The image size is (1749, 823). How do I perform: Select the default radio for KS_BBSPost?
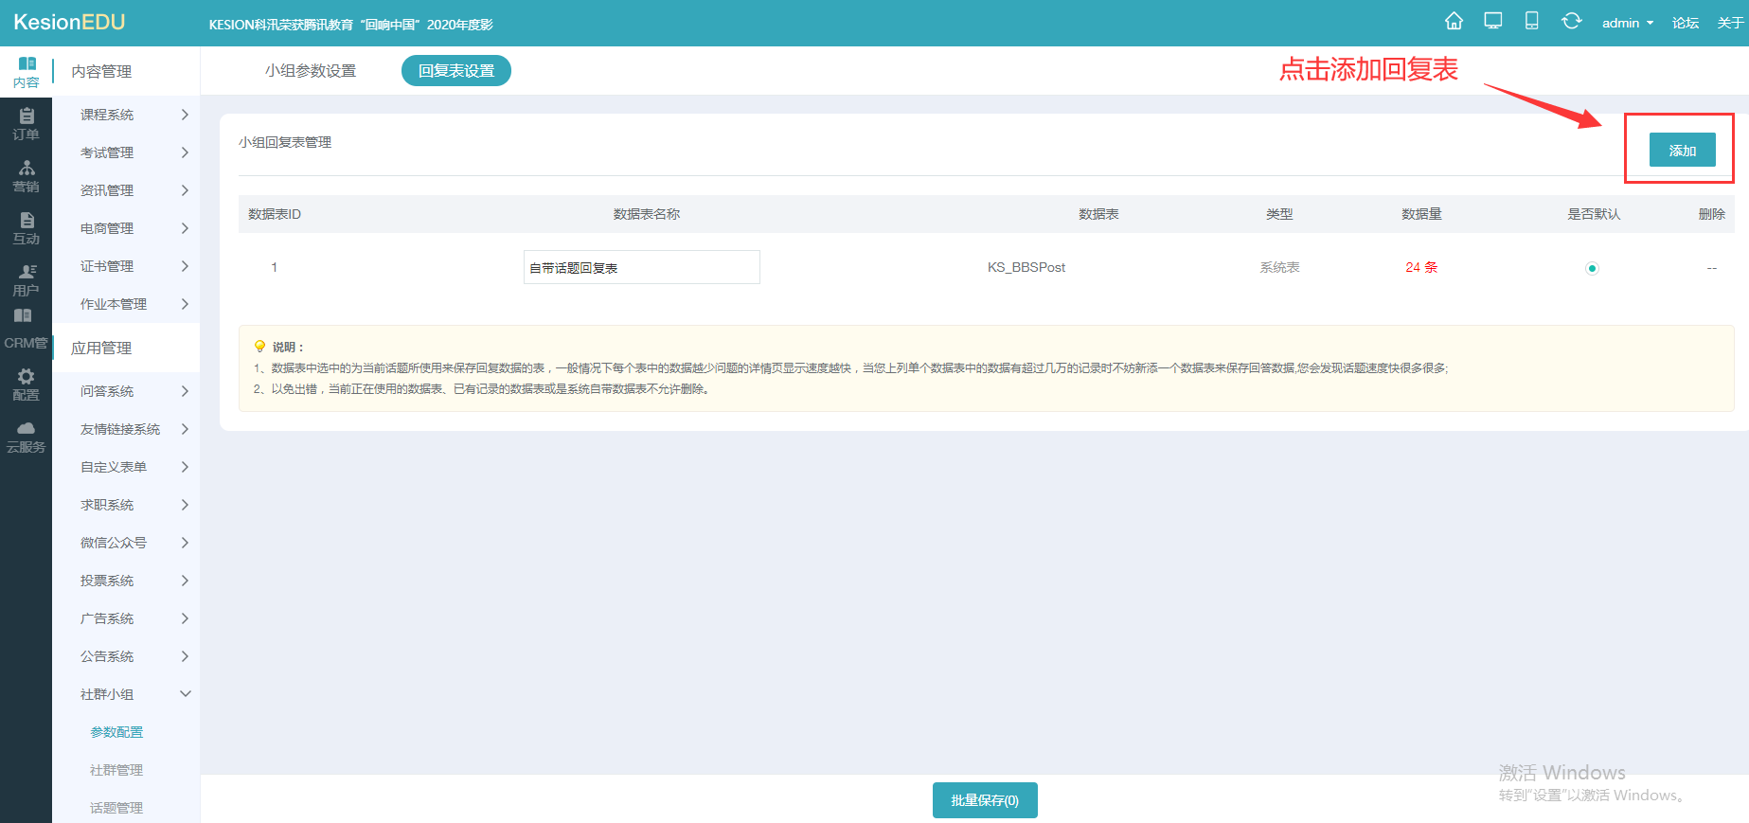coord(1592,268)
